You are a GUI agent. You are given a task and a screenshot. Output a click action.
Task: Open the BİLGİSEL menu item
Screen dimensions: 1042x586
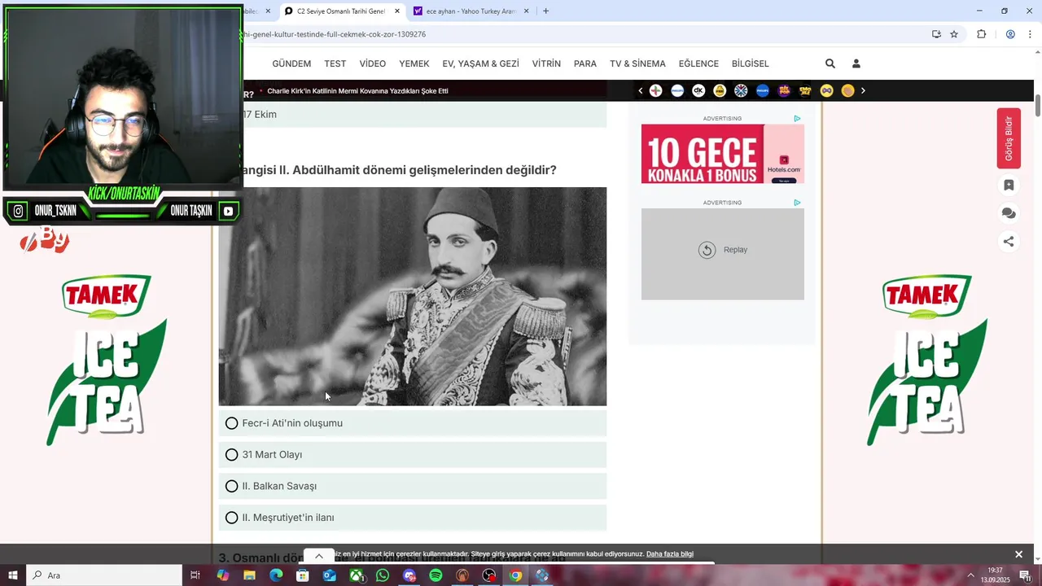coord(751,63)
